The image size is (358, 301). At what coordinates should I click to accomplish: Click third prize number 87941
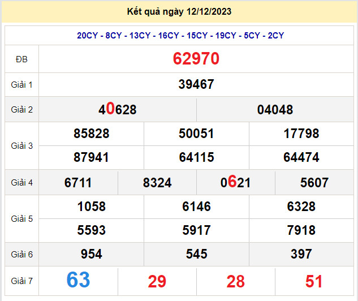pos(91,157)
